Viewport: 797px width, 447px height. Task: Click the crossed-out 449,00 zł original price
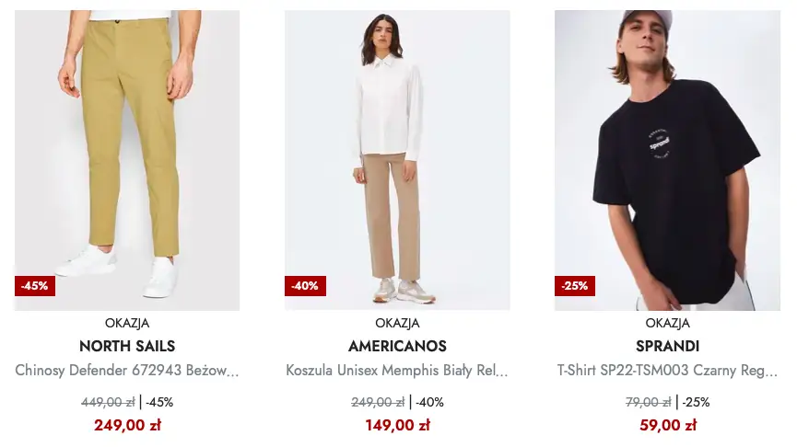click(x=108, y=402)
